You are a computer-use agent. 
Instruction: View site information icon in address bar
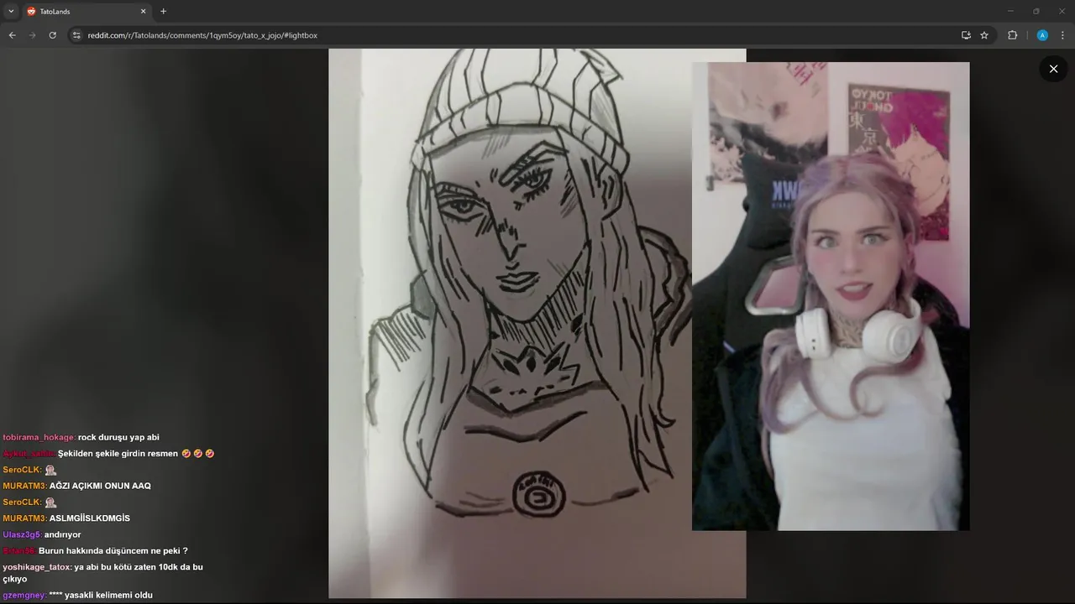pyautogui.click(x=76, y=35)
